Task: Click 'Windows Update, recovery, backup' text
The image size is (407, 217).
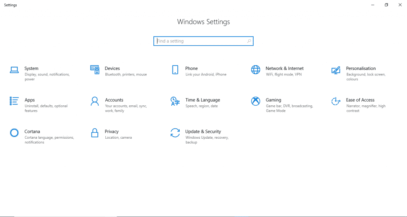Action: pos(207,140)
